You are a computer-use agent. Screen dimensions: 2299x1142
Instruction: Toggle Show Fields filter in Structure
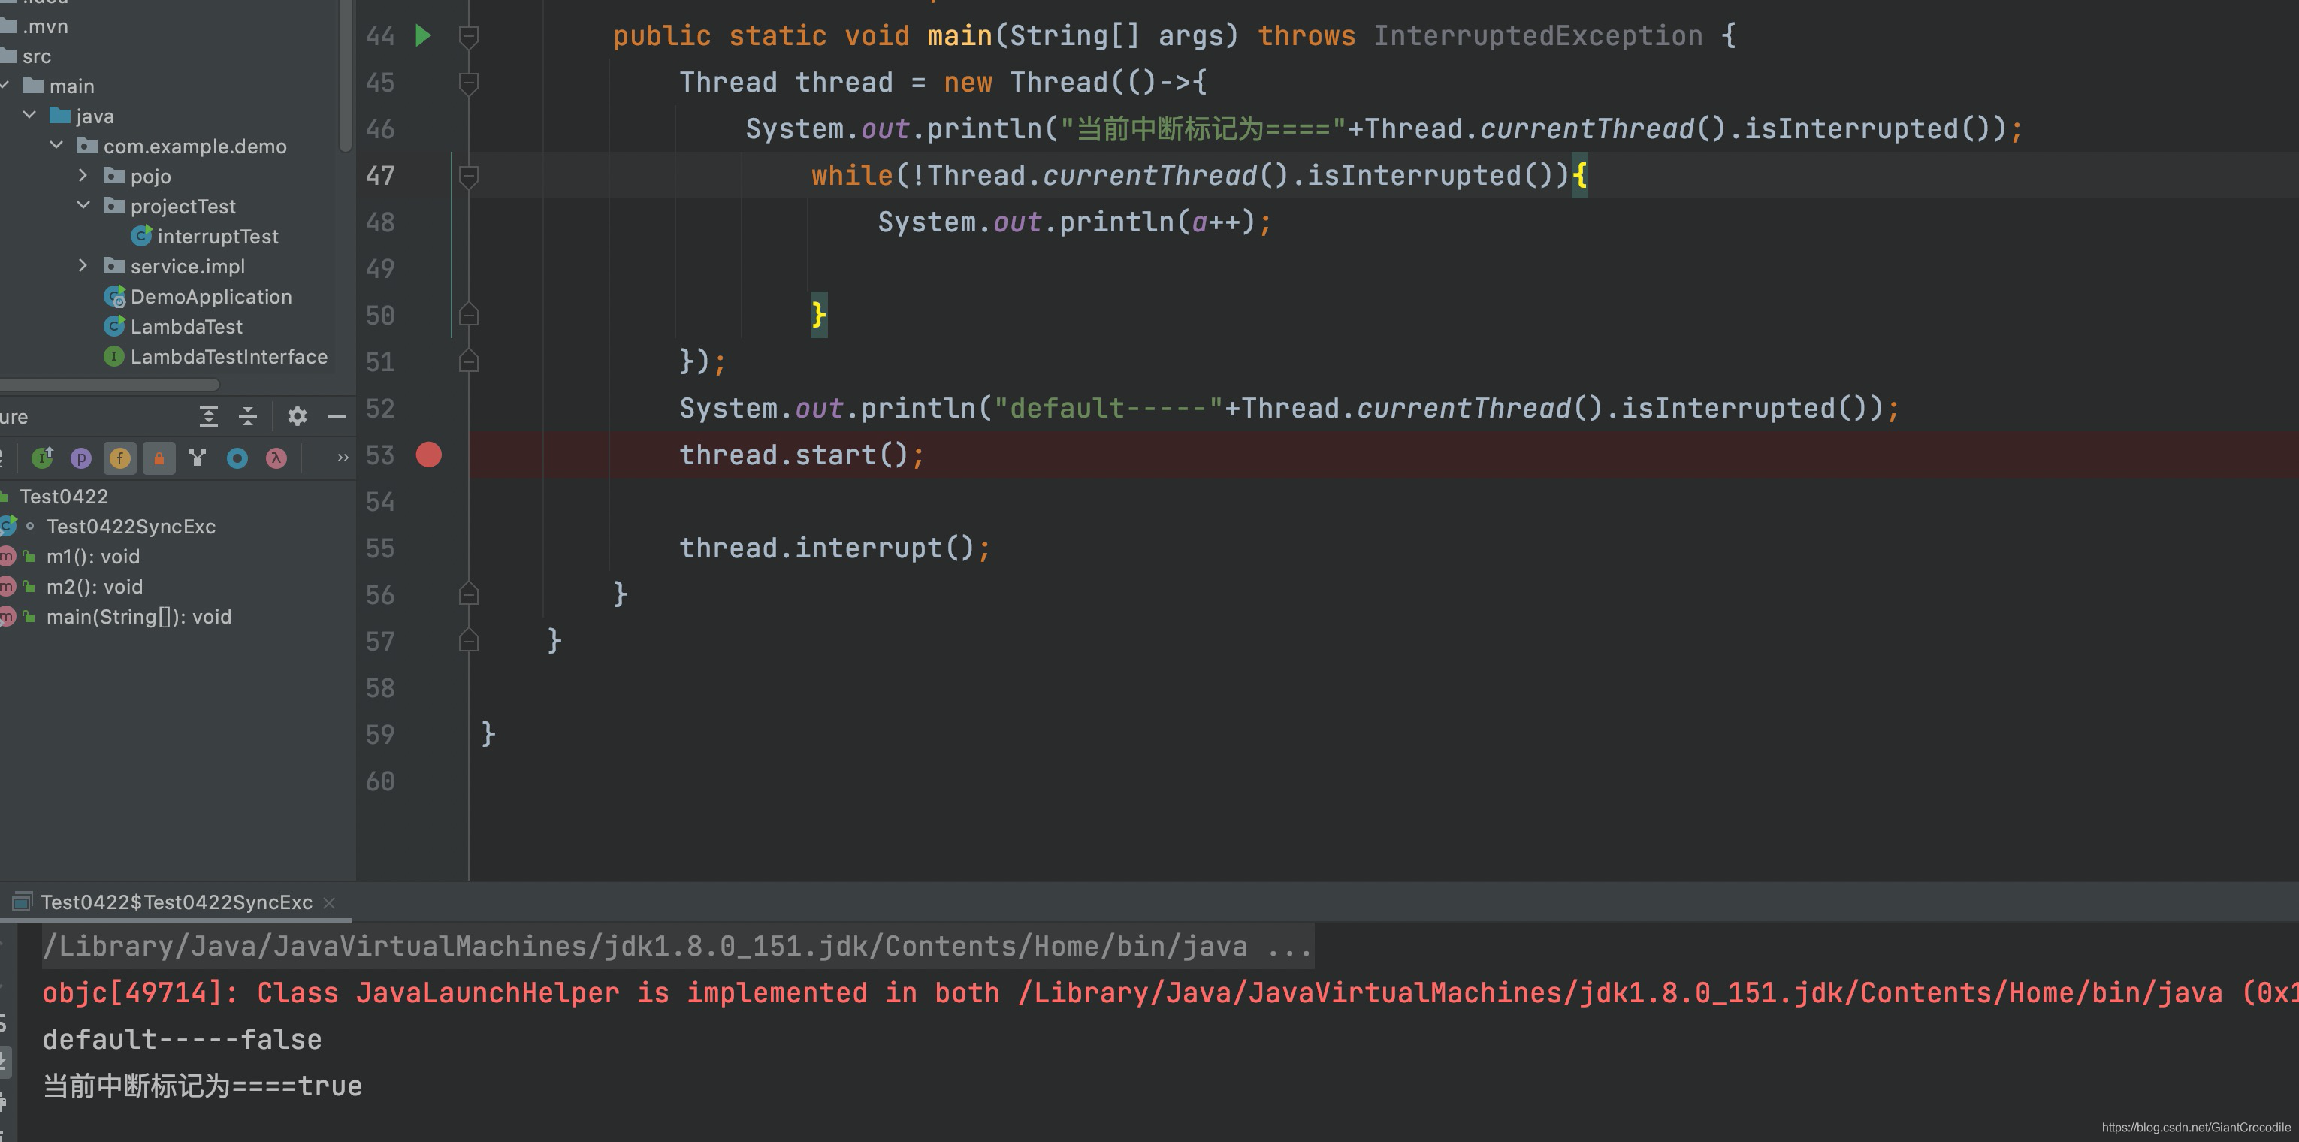119,458
